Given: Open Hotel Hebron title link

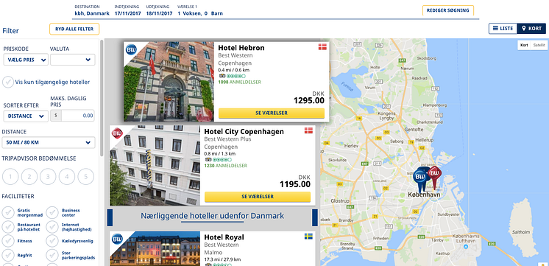Looking at the screenshot, I should (241, 48).
